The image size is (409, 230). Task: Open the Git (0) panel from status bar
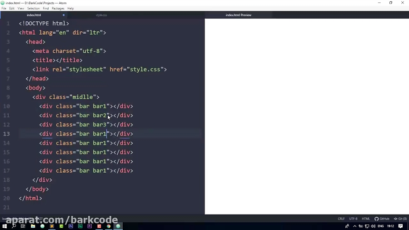pos(400,219)
